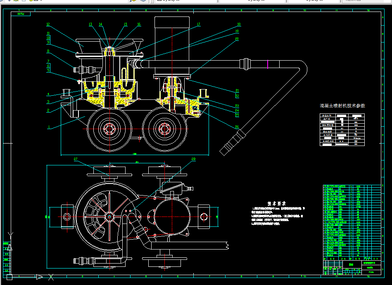This screenshot has height=285, width=392.
Task: Select part balloon number 4
Action: point(48,94)
